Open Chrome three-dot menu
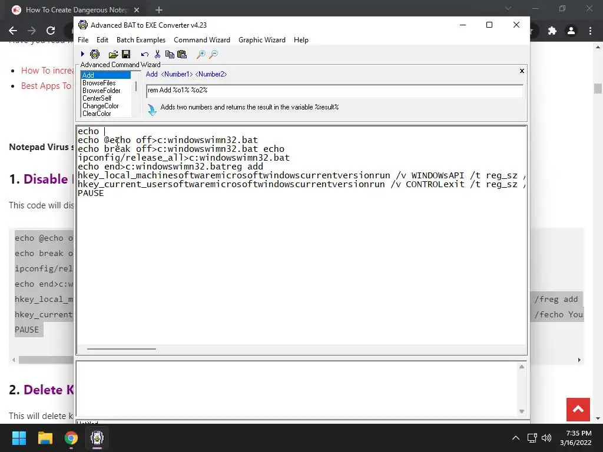603x452 pixels. tap(590, 31)
